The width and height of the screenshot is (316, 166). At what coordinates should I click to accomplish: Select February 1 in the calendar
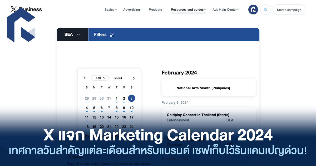click(x=116, y=98)
